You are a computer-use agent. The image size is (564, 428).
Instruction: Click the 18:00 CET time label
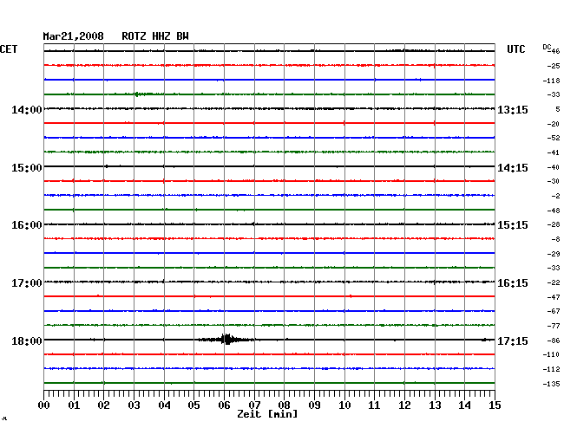click(x=27, y=340)
